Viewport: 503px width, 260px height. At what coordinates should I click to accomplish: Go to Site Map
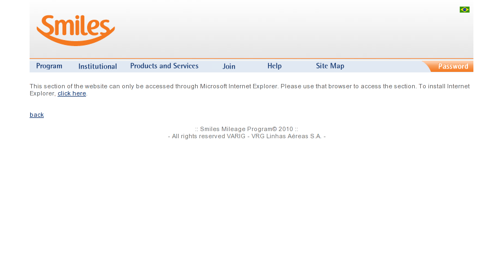[330, 66]
